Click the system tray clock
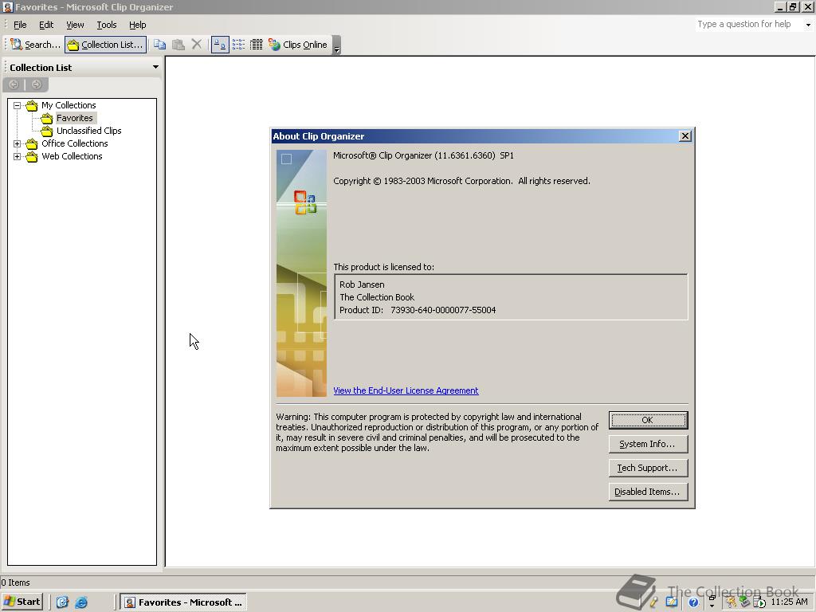Screen dimensions: 816x612 (x=789, y=602)
